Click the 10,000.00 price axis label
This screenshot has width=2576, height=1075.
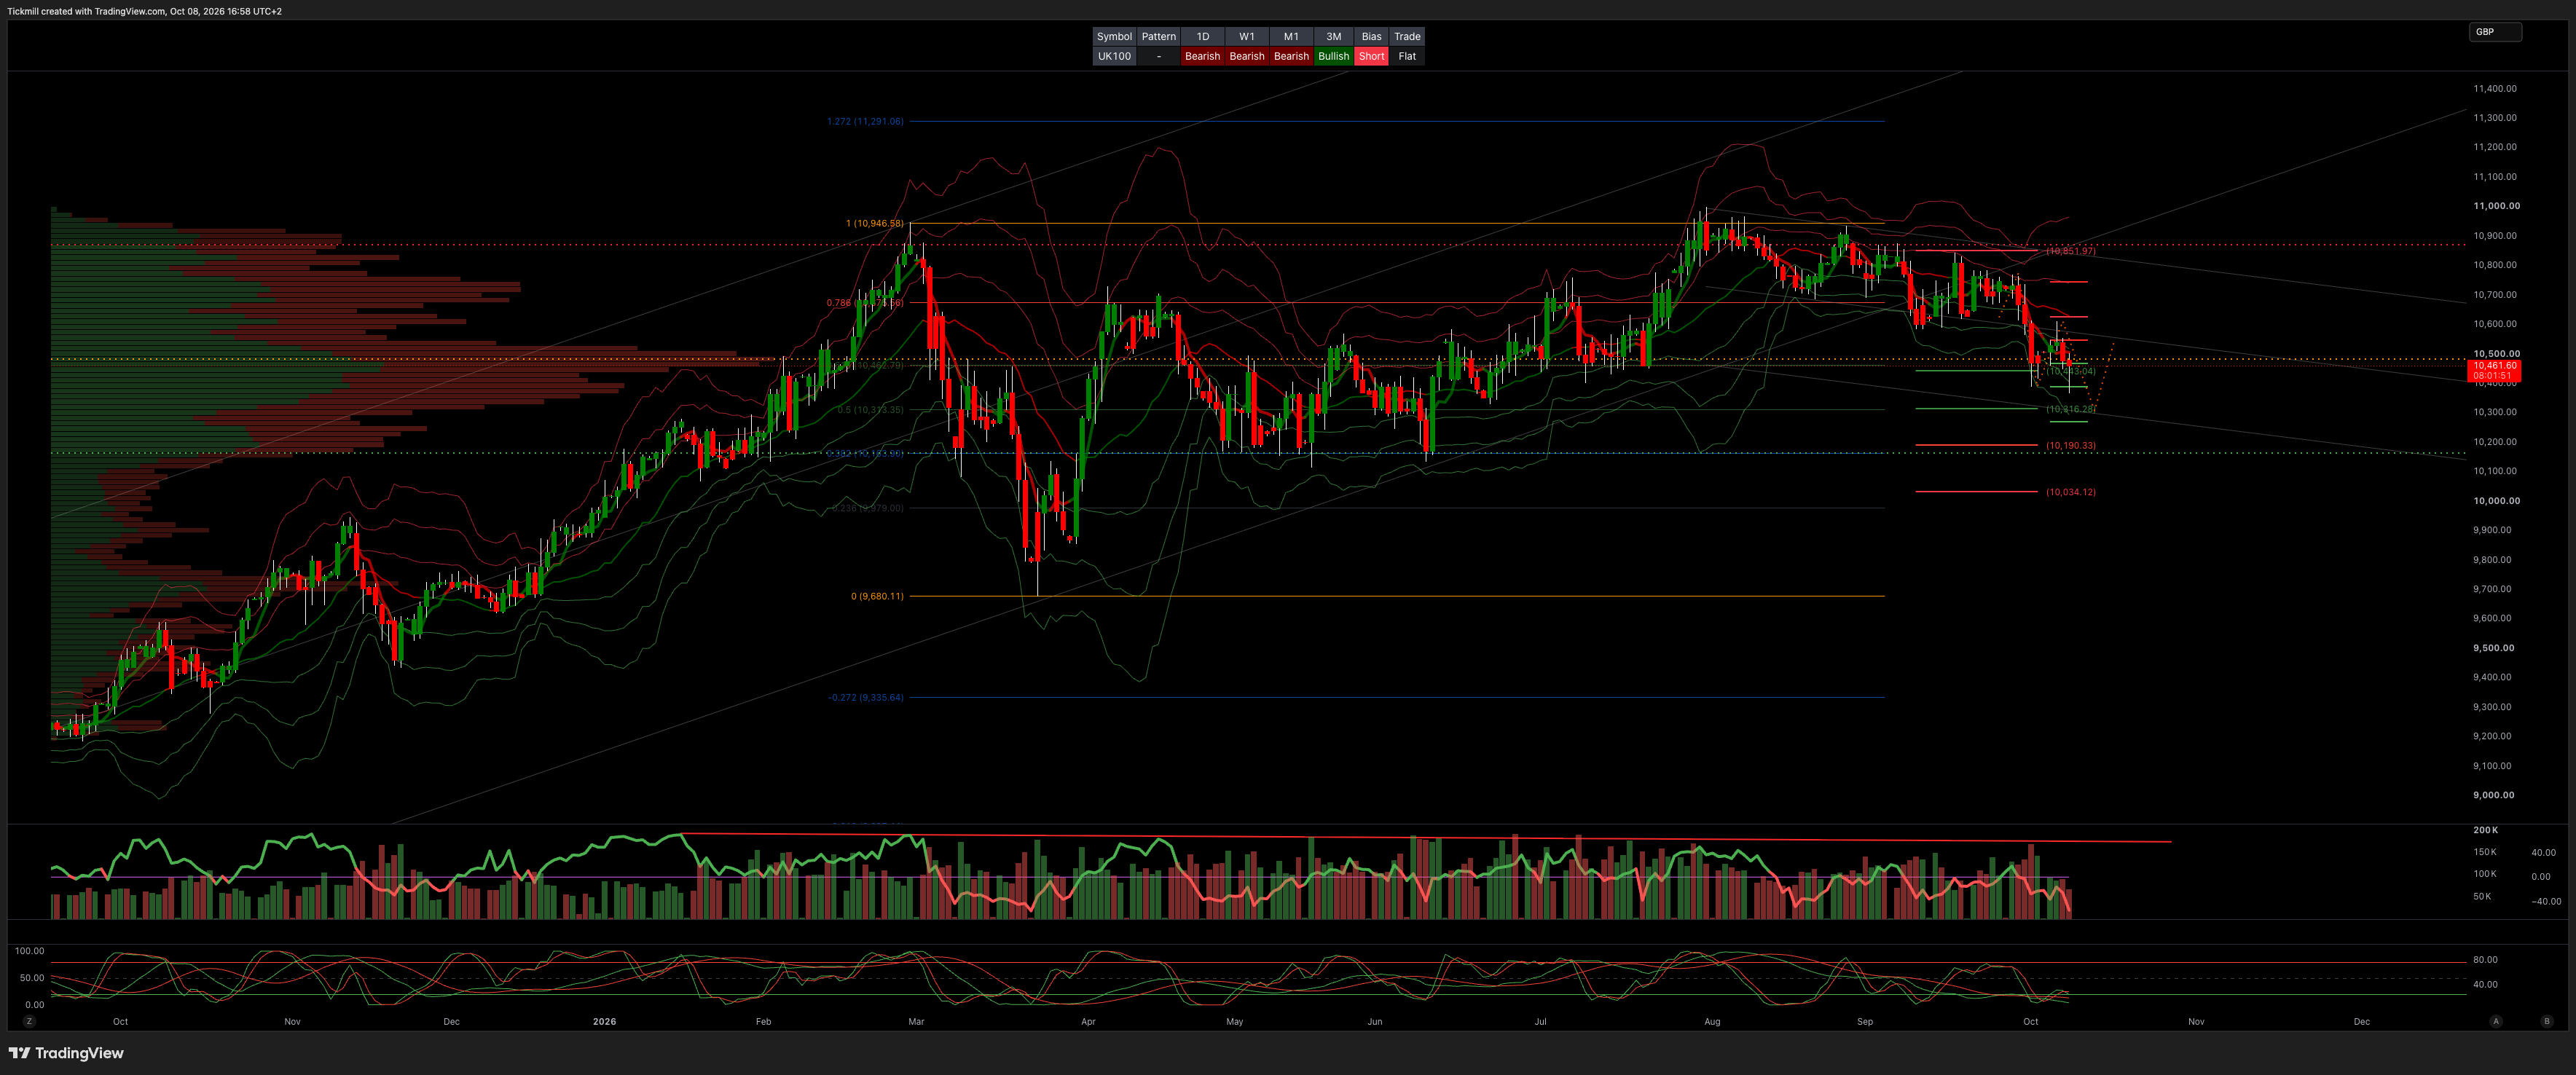2496,501
